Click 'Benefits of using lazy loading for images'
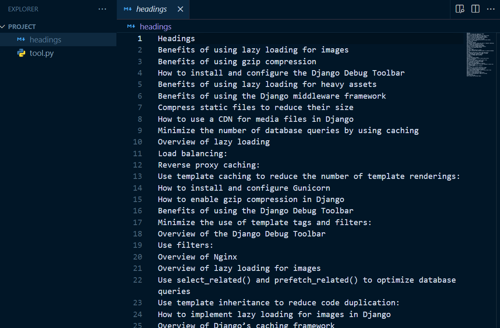The height and width of the screenshot is (328, 500). coord(253,50)
